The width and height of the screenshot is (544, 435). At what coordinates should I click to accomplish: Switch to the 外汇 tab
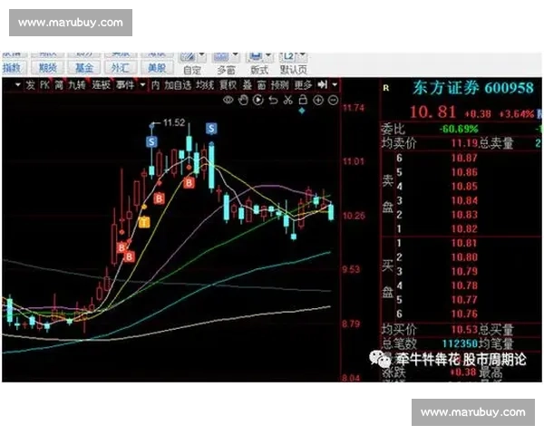pos(120,68)
